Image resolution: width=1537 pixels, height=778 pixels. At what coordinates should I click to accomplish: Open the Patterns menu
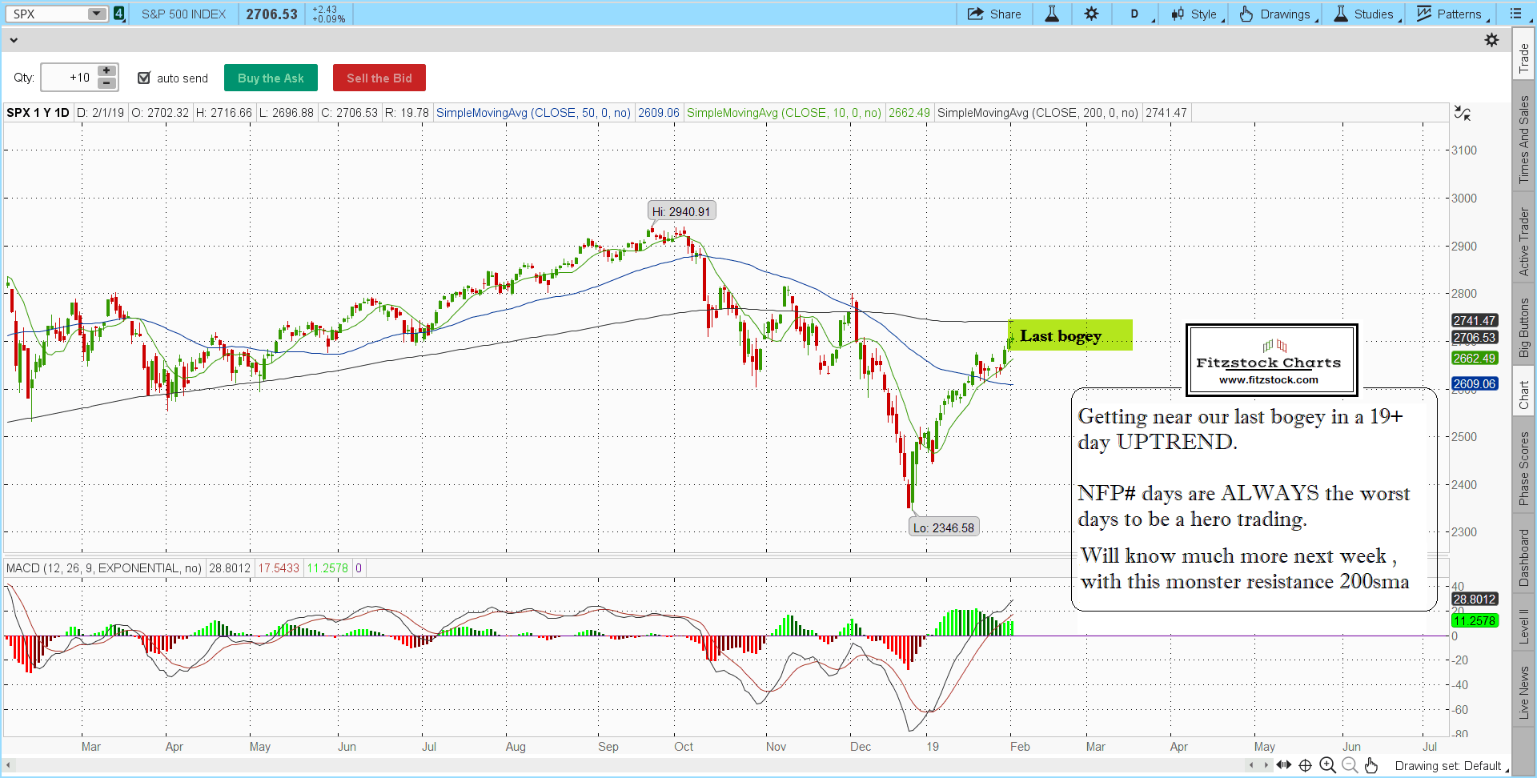pos(1452,14)
